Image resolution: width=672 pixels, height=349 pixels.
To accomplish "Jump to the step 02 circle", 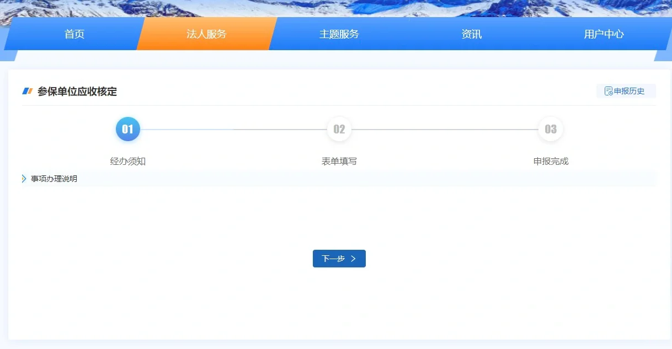I will coord(339,130).
